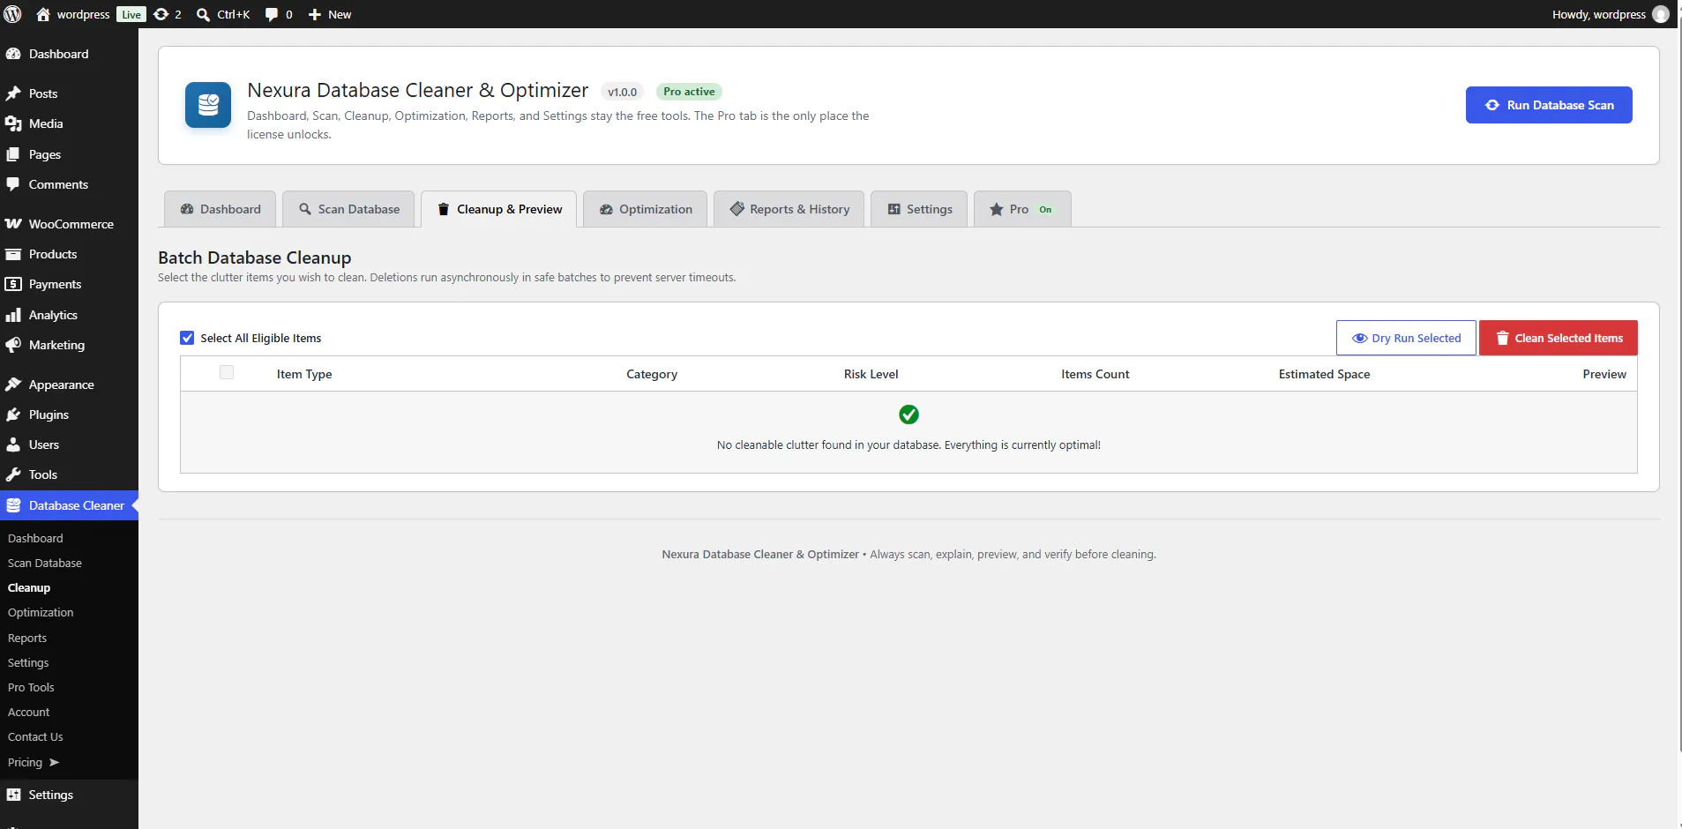The width and height of the screenshot is (1682, 829).
Task: Click the comments bubble icon showing 0
Action: point(272,14)
